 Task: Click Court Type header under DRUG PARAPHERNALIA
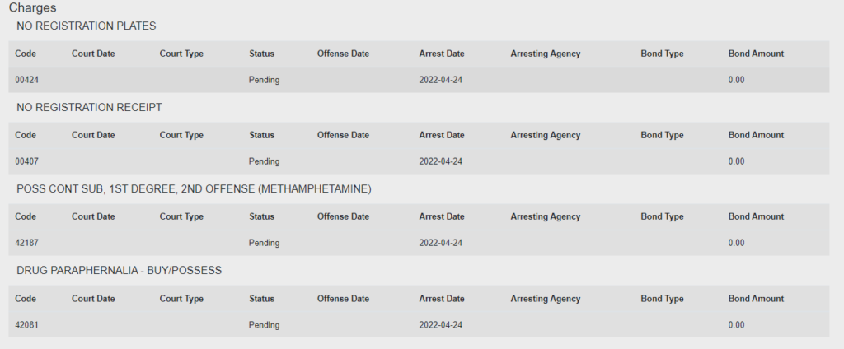tap(181, 299)
